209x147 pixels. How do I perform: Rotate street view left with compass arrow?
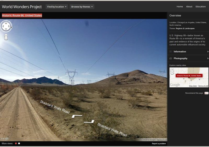[x=3, y=26]
